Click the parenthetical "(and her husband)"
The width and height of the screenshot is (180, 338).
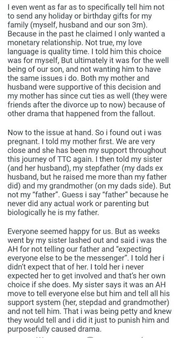click(35, 168)
